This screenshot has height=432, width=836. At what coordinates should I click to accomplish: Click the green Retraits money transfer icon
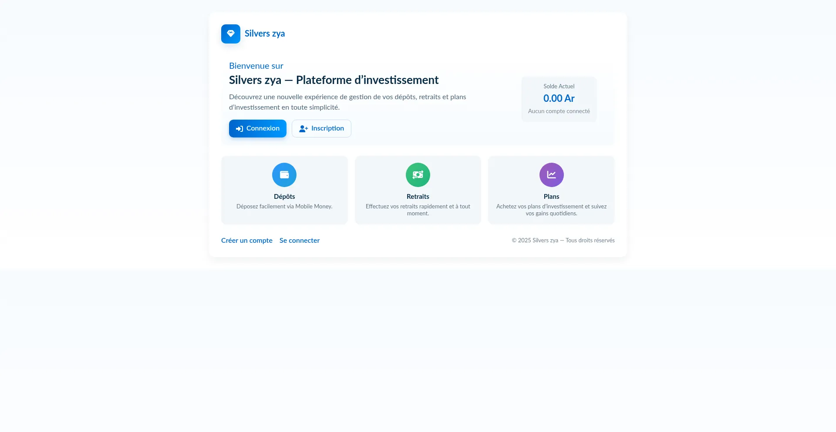[x=418, y=175]
